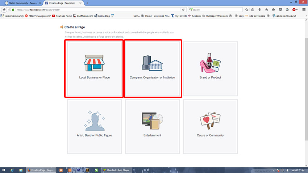Screen dimensions: 308x173
Task: Open the ElaKiri Community bookmark
Action: pyautogui.click(x=12, y=16)
